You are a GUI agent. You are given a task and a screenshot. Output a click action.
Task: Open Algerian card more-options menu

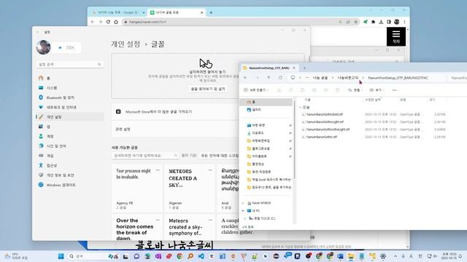click(x=210, y=170)
